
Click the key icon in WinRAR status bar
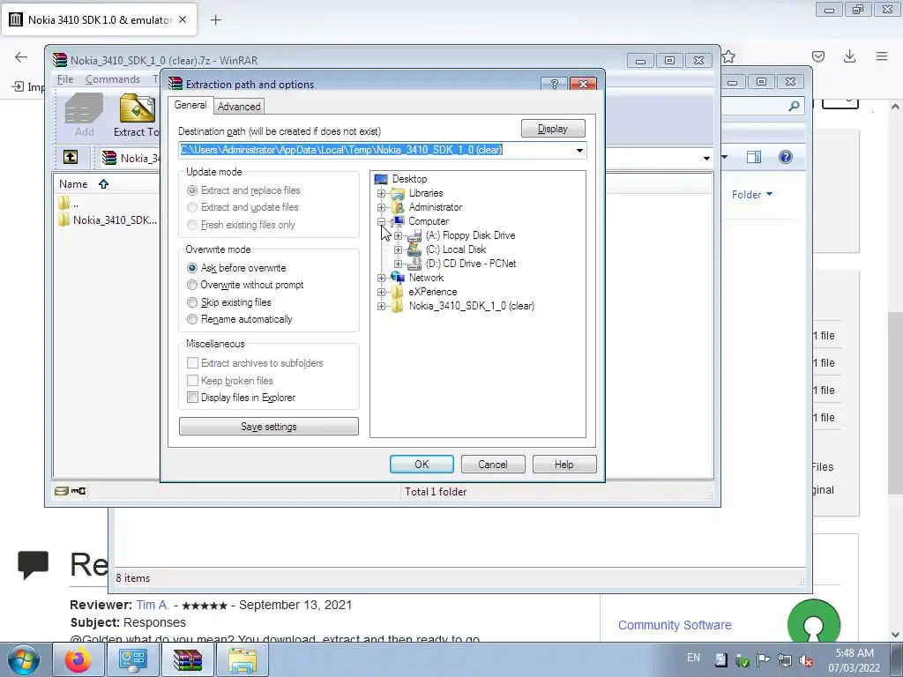coord(78,491)
